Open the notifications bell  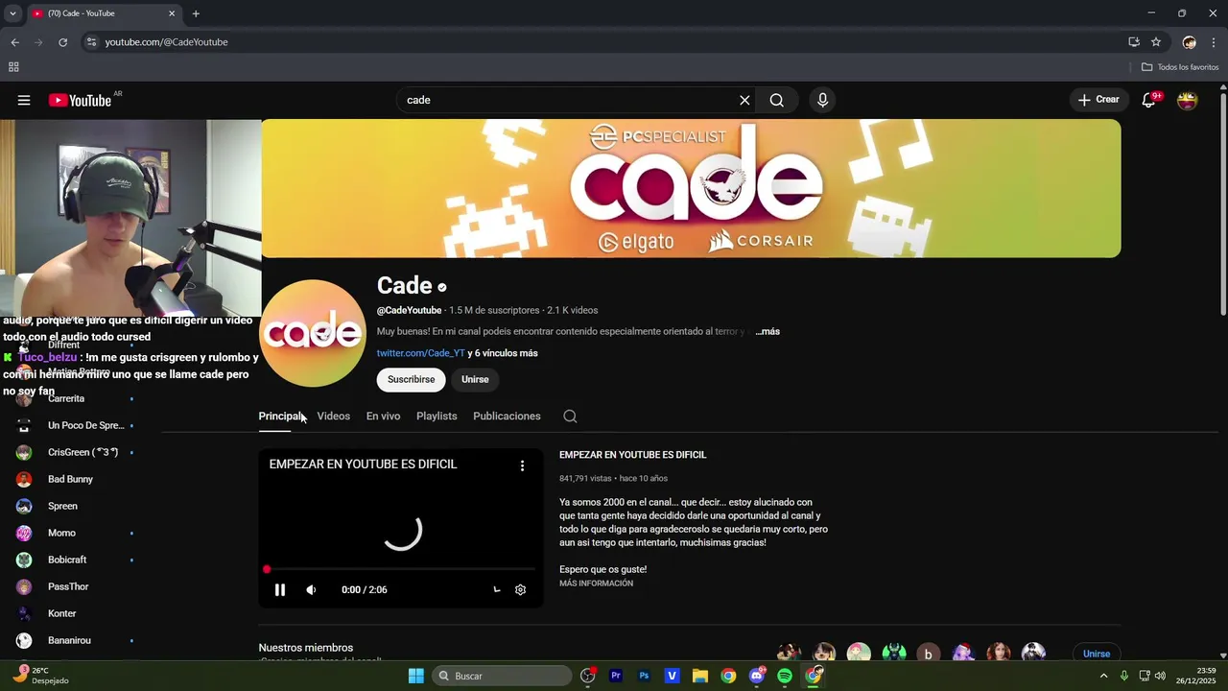[1148, 100]
